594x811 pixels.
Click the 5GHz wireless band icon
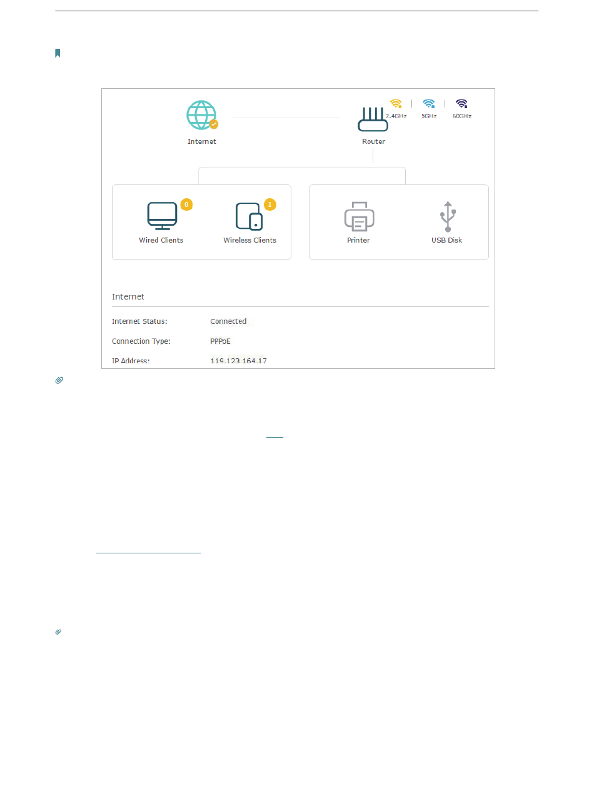pyautogui.click(x=428, y=104)
